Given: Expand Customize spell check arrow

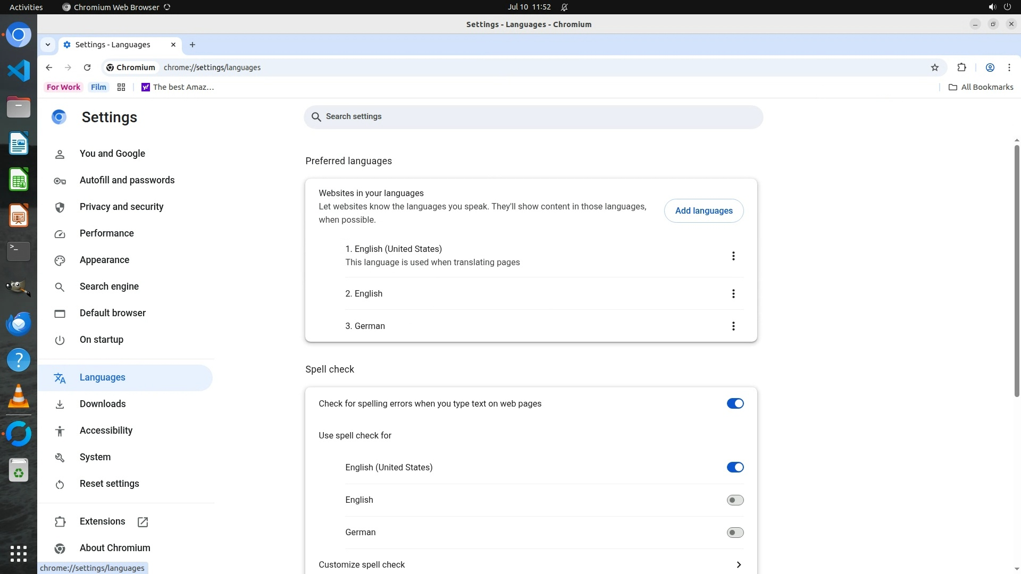Looking at the screenshot, I should pyautogui.click(x=739, y=564).
